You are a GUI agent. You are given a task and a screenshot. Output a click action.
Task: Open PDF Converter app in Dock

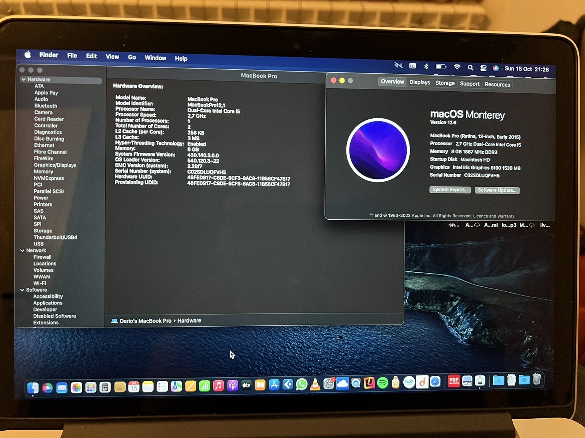pyautogui.click(x=454, y=381)
